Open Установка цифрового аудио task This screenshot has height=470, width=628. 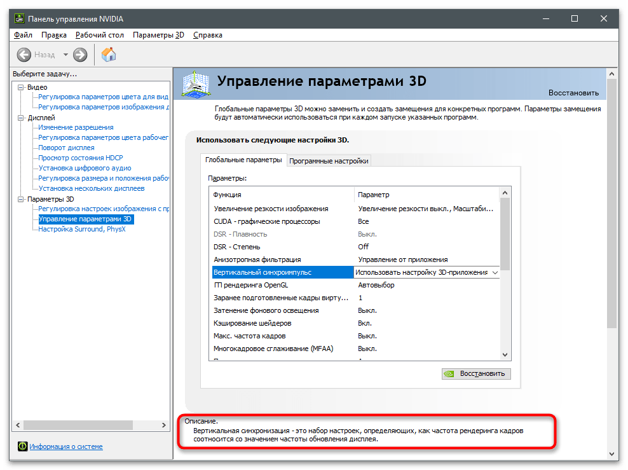tap(85, 168)
